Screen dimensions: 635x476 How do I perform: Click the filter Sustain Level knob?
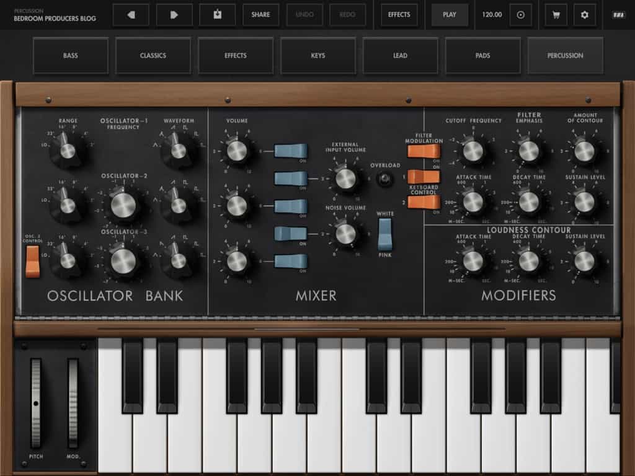[584, 202]
